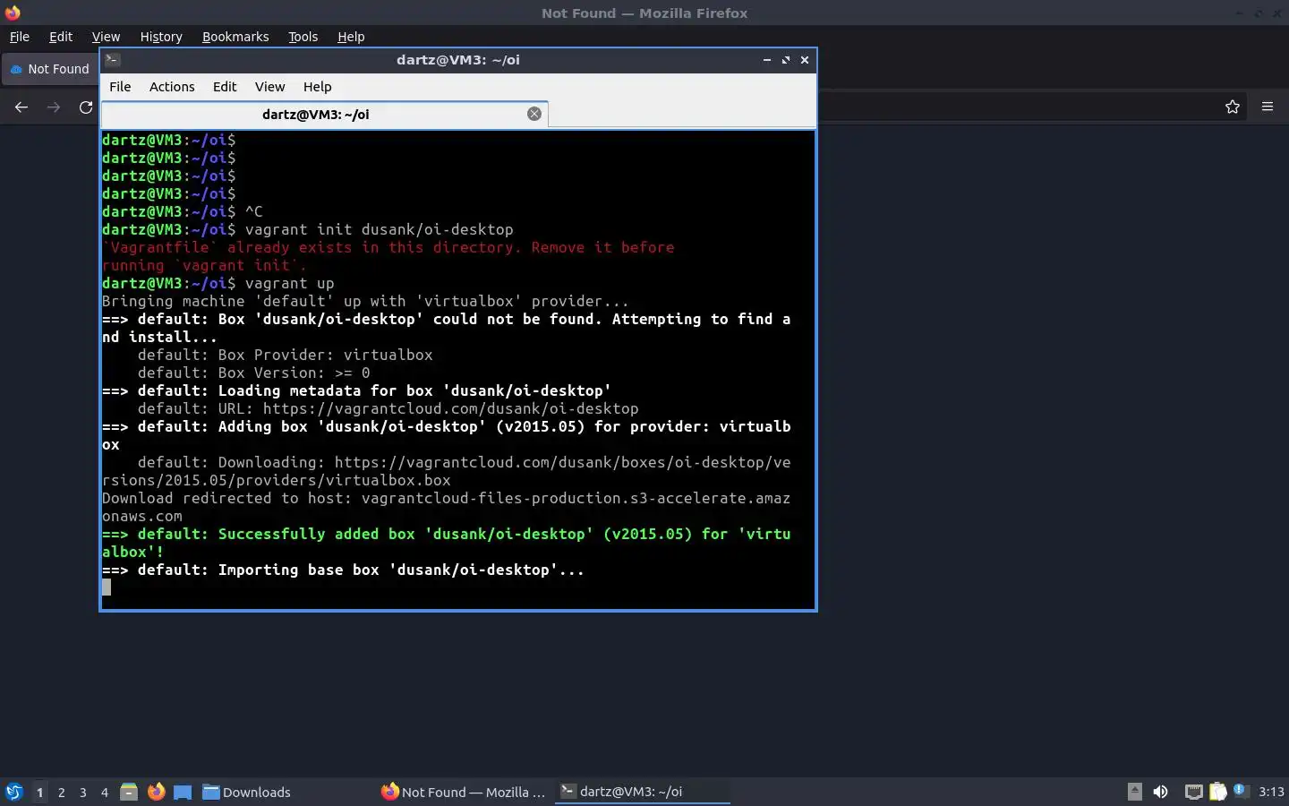Go back with Firefox's back arrow
Screen dimensions: 1289x806
click(21, 107)
